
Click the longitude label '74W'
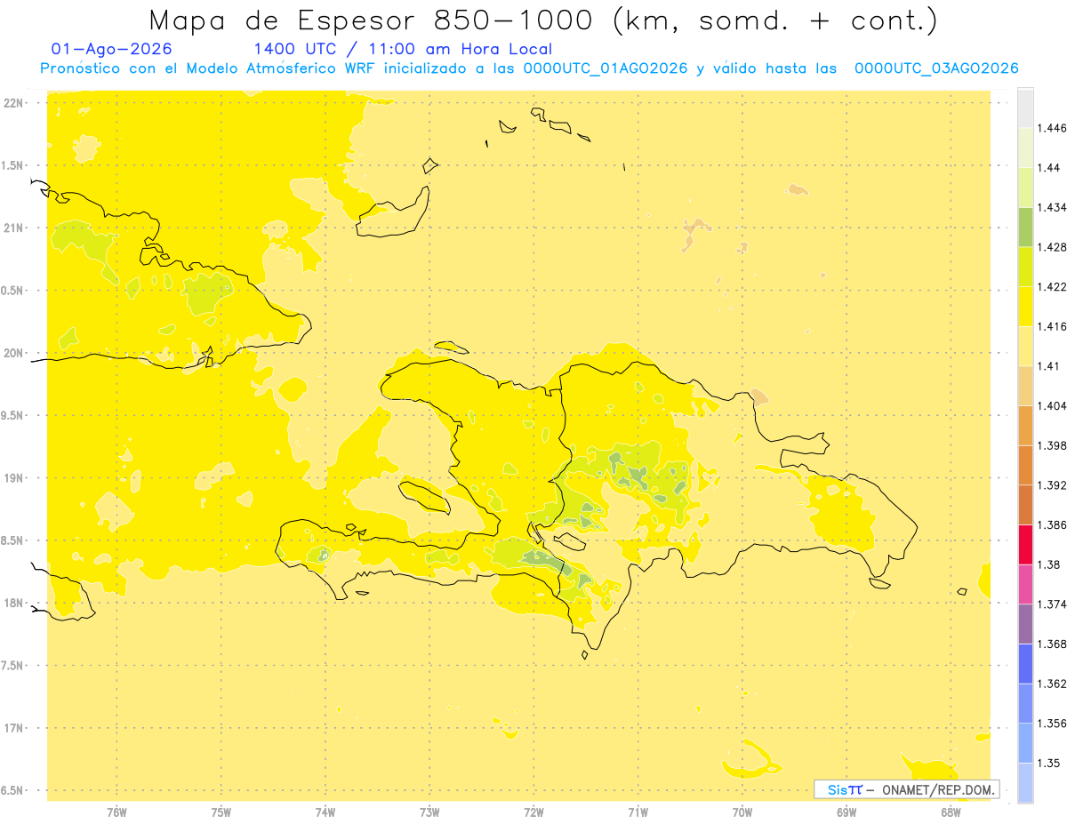pos(325,812)
